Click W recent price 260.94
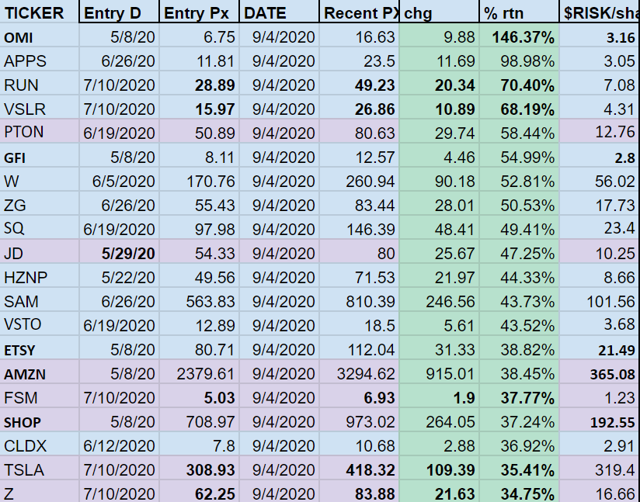The width and height of the screenshot is (640, 502). [x=359, y=179]
